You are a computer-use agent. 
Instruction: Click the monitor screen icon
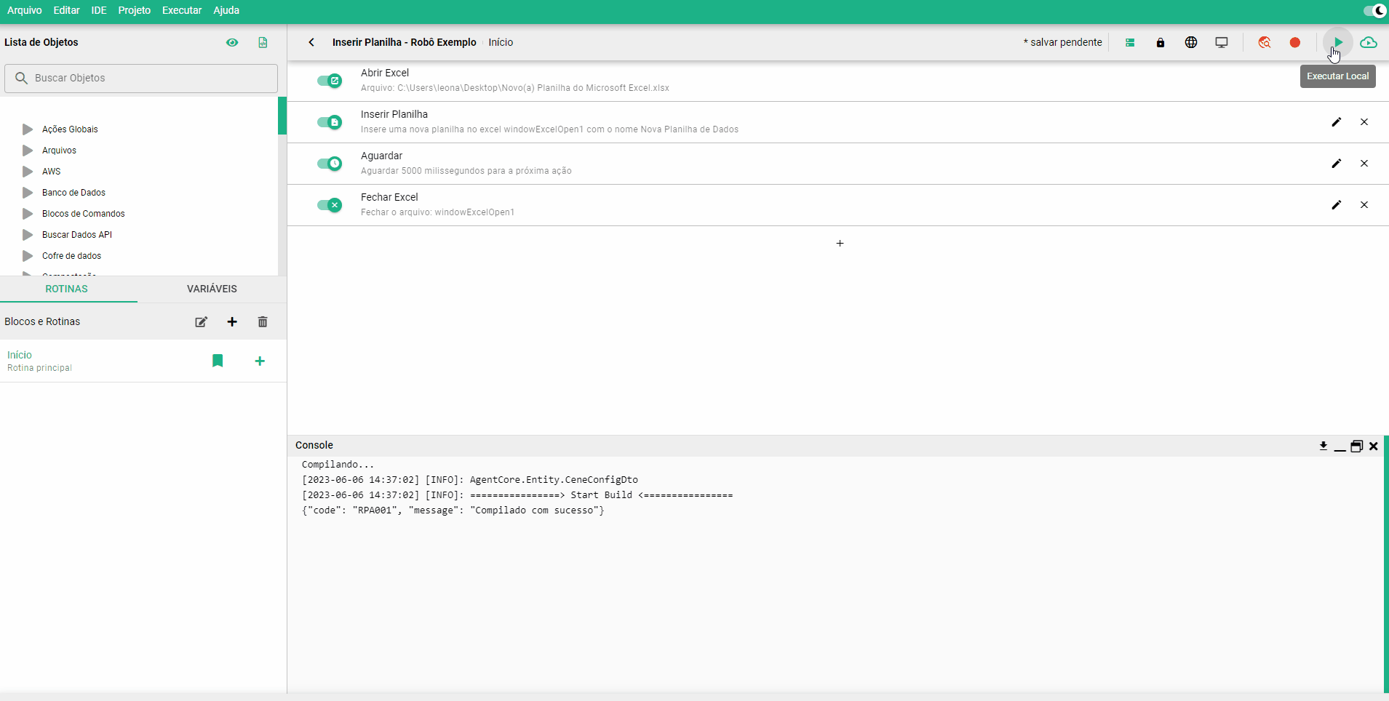1222,42
